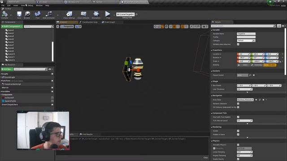Viewport: 287px width, 161px height.
Task: Toggle the Visible checkbox under Rendering
Action: 238,131
